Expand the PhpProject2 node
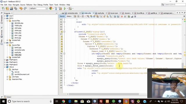 click(5, 65)
